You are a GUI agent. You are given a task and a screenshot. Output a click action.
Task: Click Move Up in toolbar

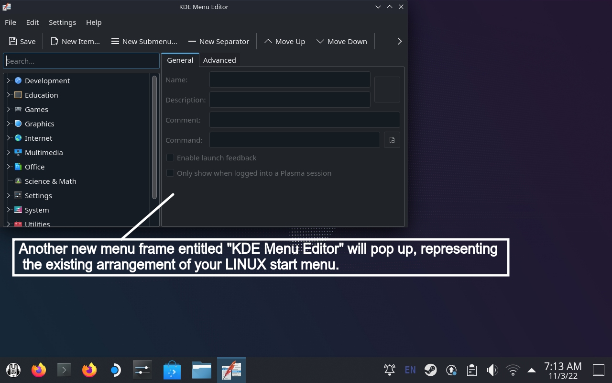coord(284,41)
